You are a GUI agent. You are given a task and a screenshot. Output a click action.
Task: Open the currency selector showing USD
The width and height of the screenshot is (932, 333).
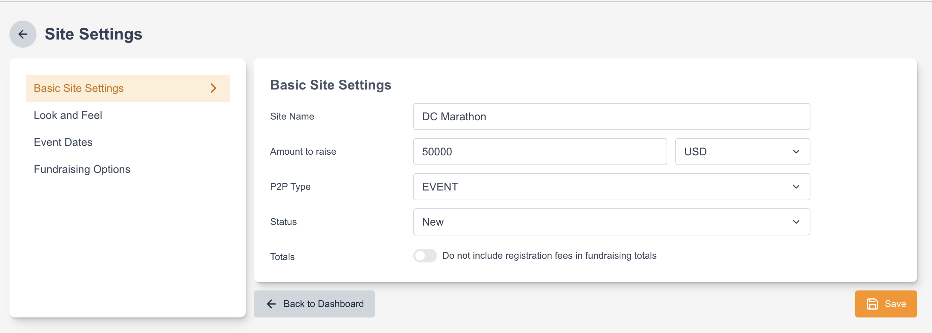(x=742, y=151)
